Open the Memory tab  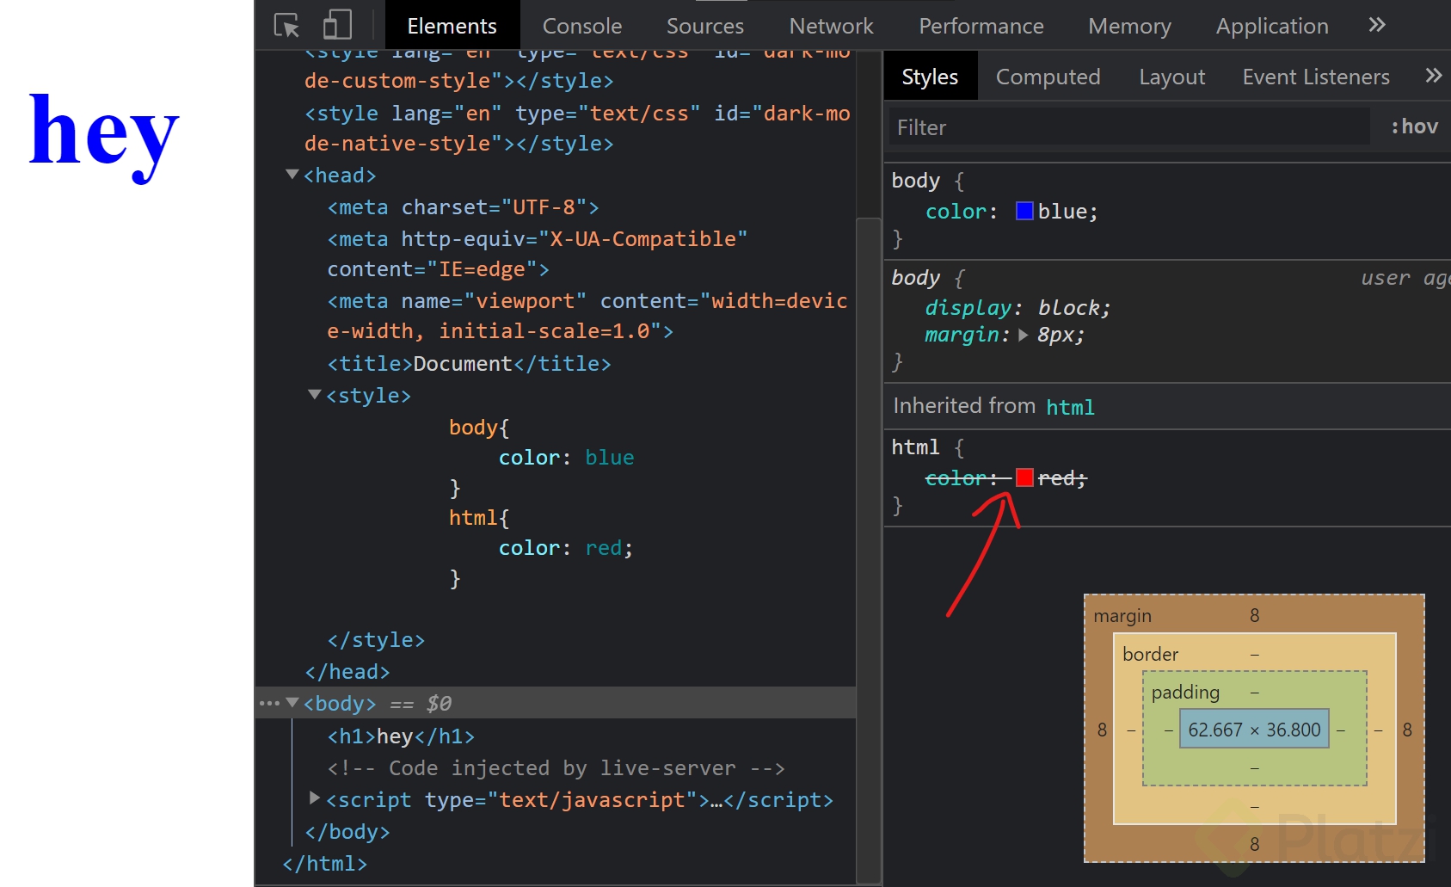coord(1129,26)
